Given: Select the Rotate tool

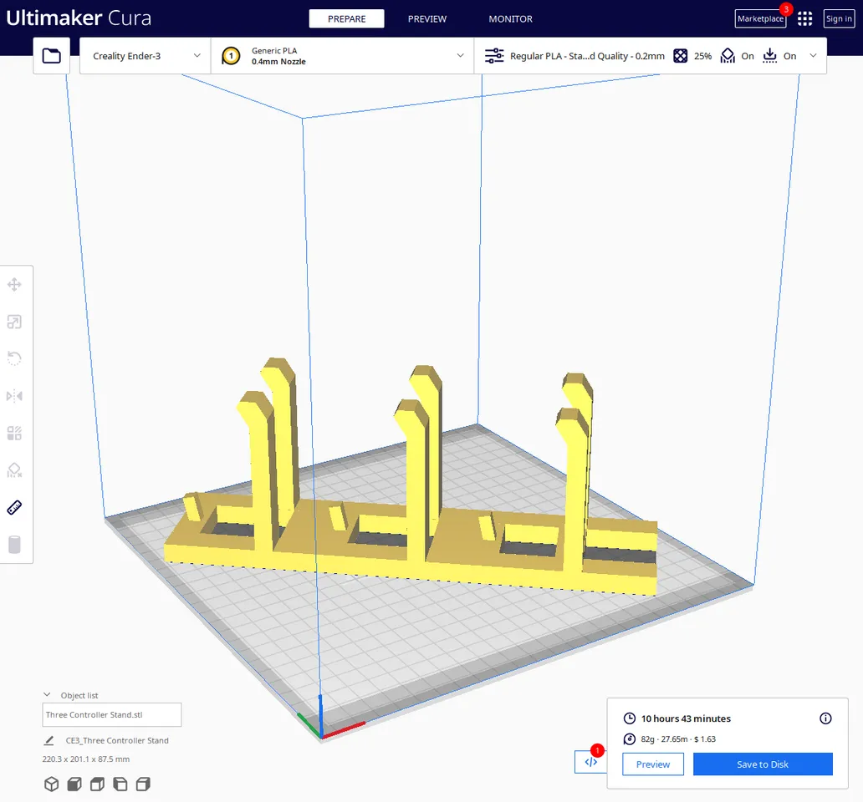Looking at the screenshot, I should (14, 359).
